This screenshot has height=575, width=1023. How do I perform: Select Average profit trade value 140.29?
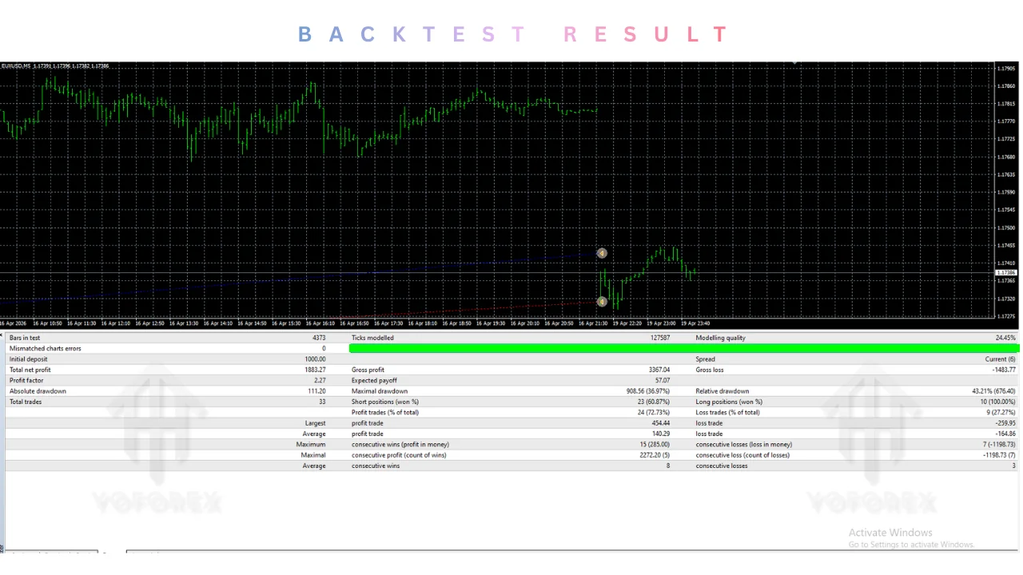pos(661,434)
